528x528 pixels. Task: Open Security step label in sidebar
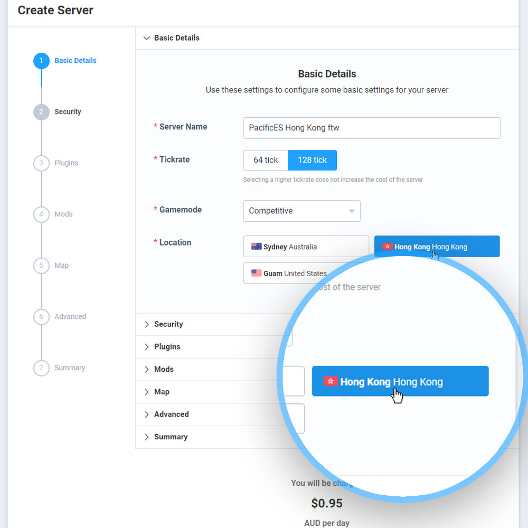pos(68,112)
